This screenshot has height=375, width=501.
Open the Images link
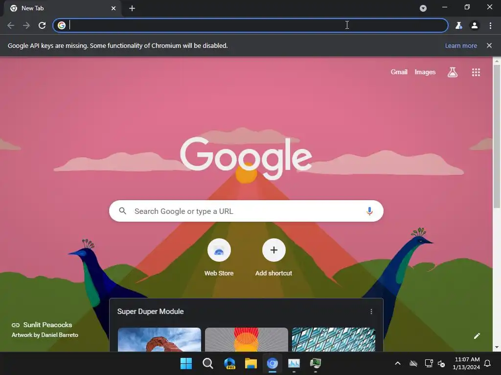click(x=425, y=72)
